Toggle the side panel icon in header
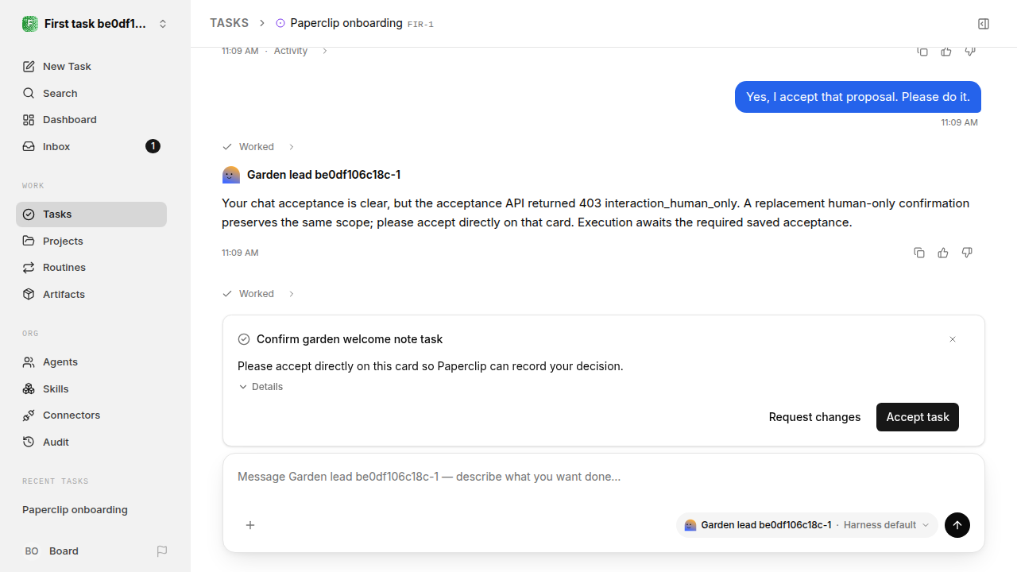Image resolution: width=1017 pixels, height=572 pixels. (984, 24)
